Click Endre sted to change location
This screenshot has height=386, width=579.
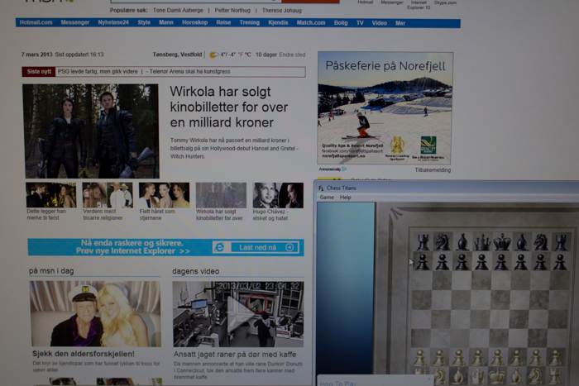[x=292, y=55]
